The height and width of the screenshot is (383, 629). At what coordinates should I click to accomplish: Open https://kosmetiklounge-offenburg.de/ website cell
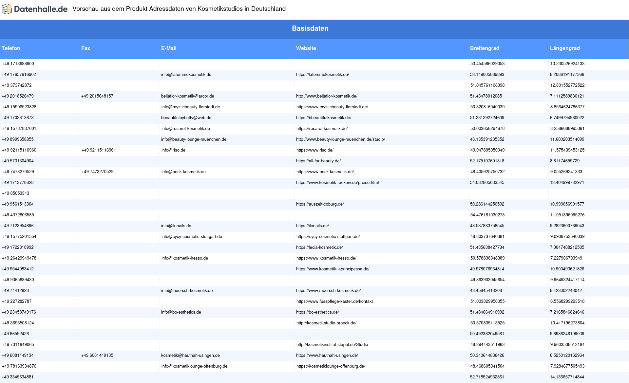[331, 366]
